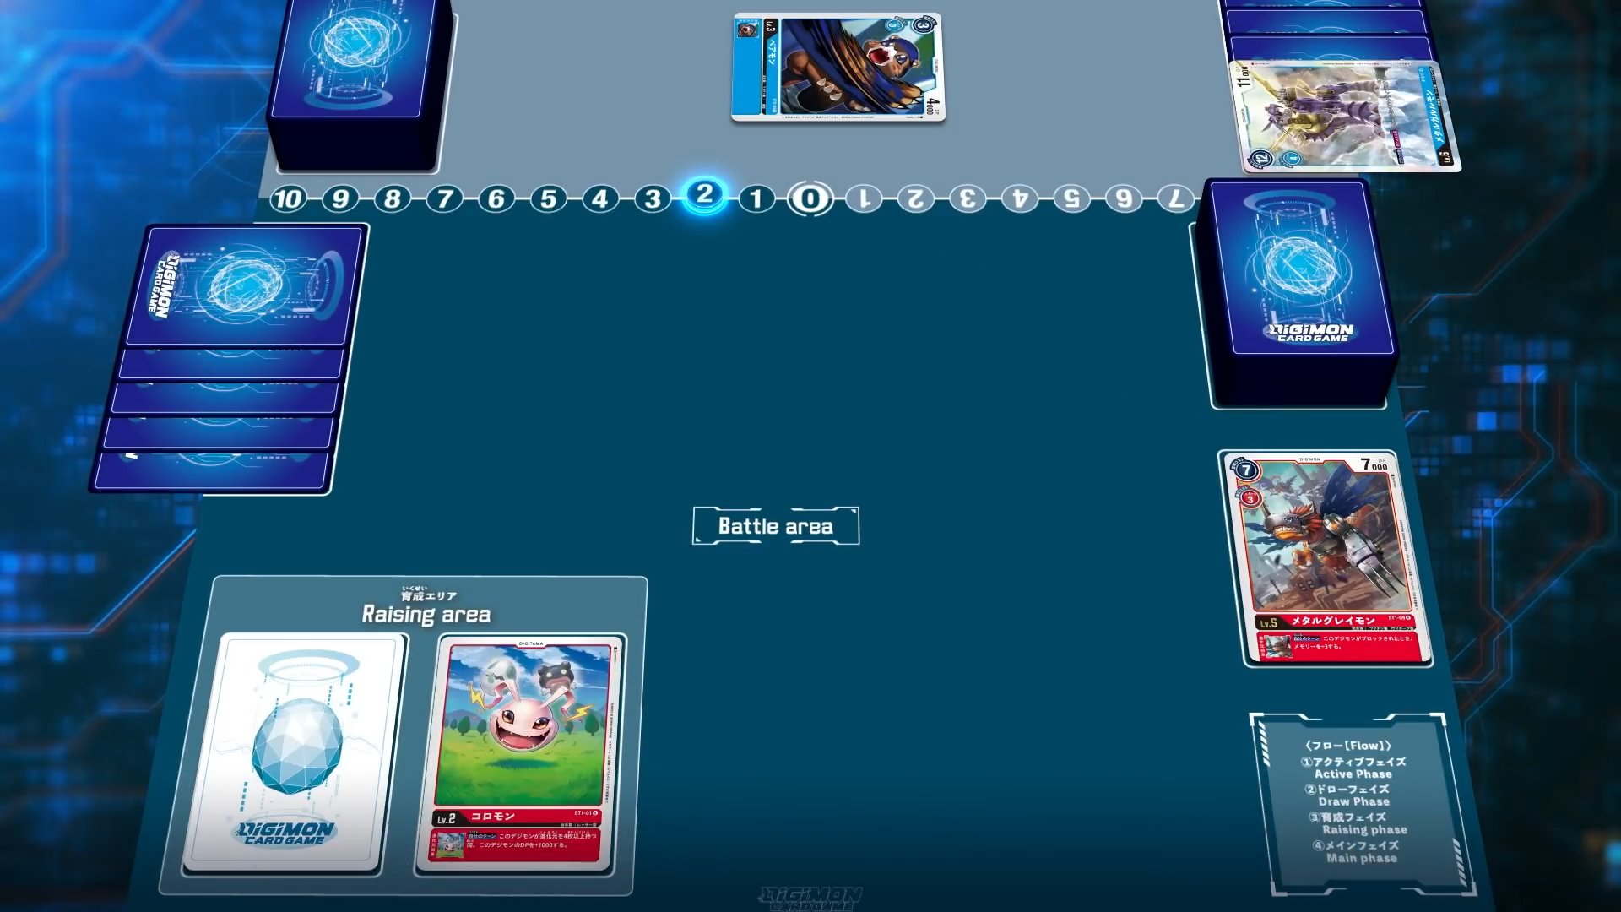Select opponent's upside-down 4 memory counter
This screenshot has width=1621, height=912.
[x=1020, y=199]
